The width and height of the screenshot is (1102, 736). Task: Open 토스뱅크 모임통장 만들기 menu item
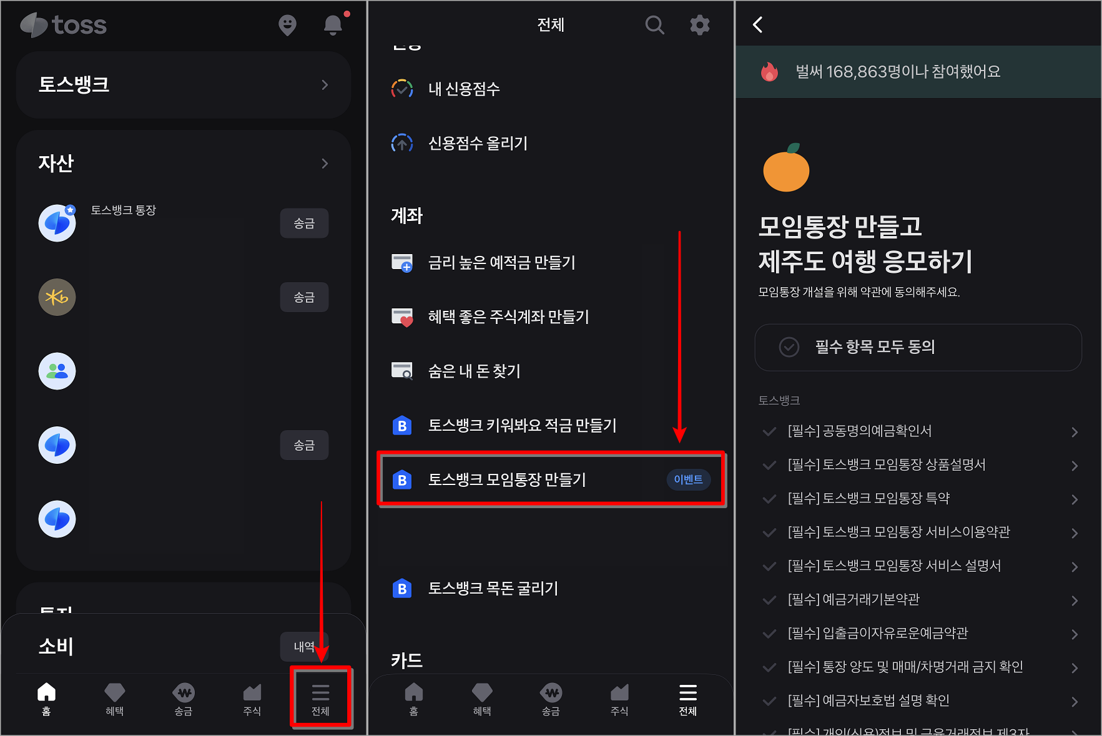click(x=550, y=479)
